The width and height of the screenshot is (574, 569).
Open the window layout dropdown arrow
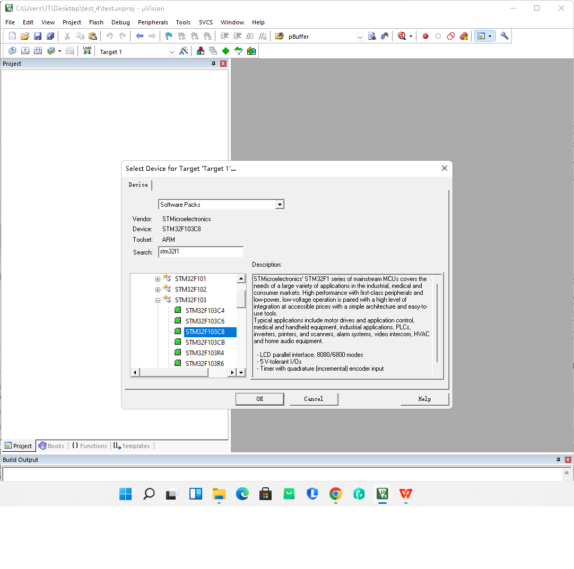[x=490, y=36]
